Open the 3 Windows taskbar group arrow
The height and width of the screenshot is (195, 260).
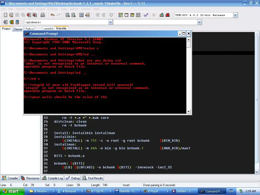54,191
